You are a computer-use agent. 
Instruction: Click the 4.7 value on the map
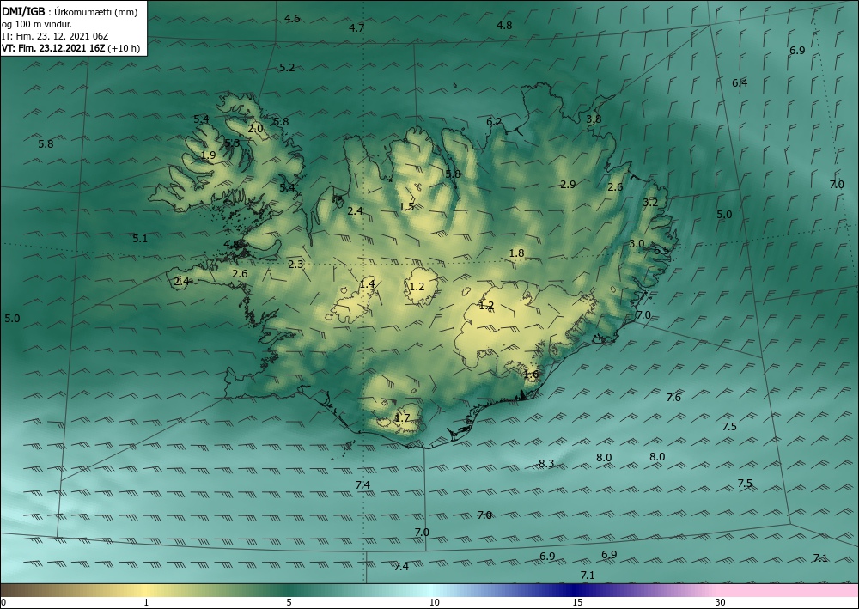tap(356, 28)
